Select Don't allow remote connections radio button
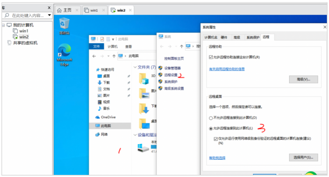The width and height of the screenshot is (329, 177). [211, 118]
